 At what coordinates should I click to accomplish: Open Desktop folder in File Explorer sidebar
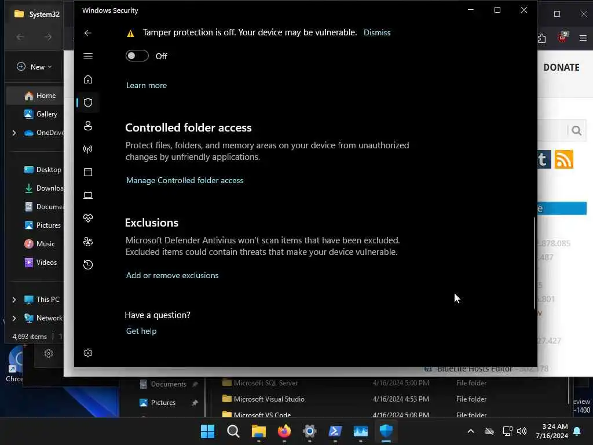pyautogui.click(x=42, y=170)
